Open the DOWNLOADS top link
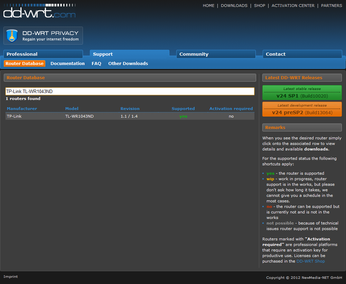This screenshot has width=346, height=284. tap(234, 6)
